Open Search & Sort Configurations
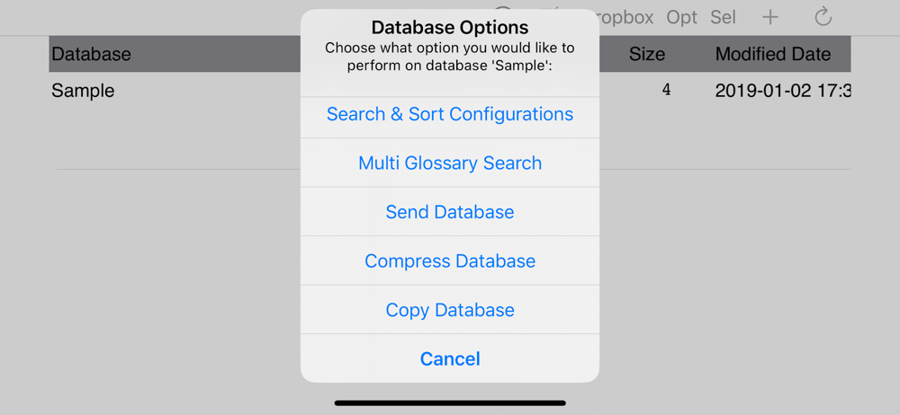The height and width of the screenshot is (415, 900). point(450,114)
